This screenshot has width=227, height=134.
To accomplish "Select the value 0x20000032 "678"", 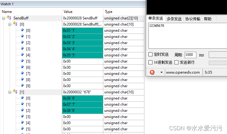I will click(83, 92).
